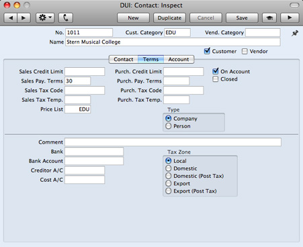Click the Sales Tax Temp. field
This screenshot has height=247, width=303.
pos(78,99)
